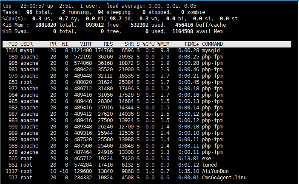299x184 pixels.
Task: Click the tuned process name
Action: pos(210,164)
